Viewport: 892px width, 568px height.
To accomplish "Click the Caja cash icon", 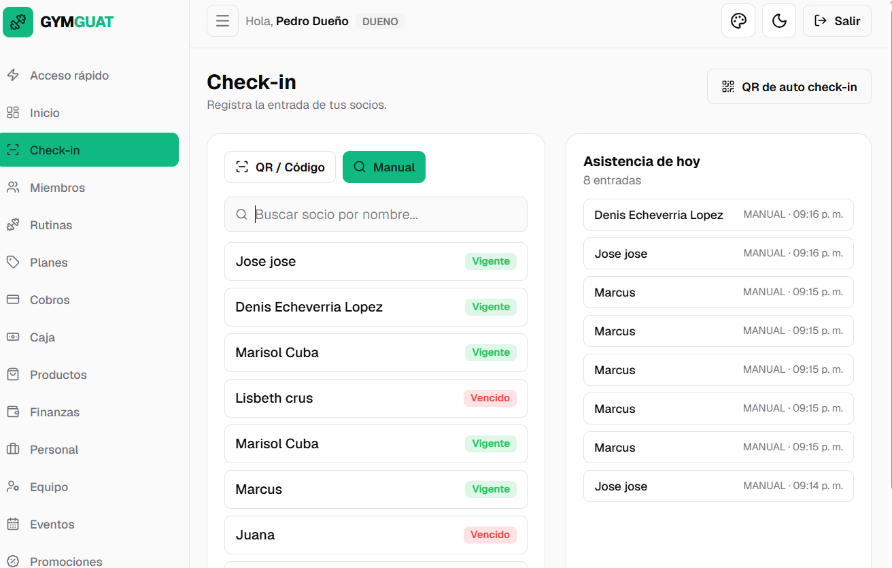I will pyautogui.click(x=13, y=337).
